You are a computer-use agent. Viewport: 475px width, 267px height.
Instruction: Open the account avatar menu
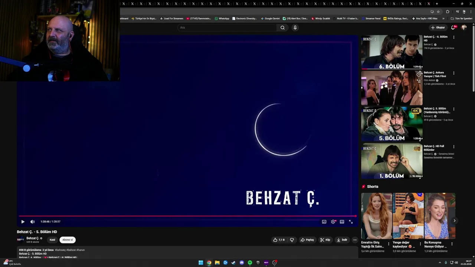tap(464, 27)
